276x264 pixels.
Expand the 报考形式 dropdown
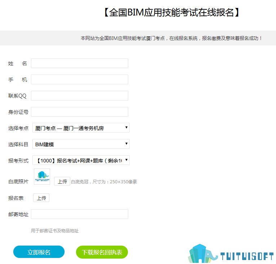[81, 160]
